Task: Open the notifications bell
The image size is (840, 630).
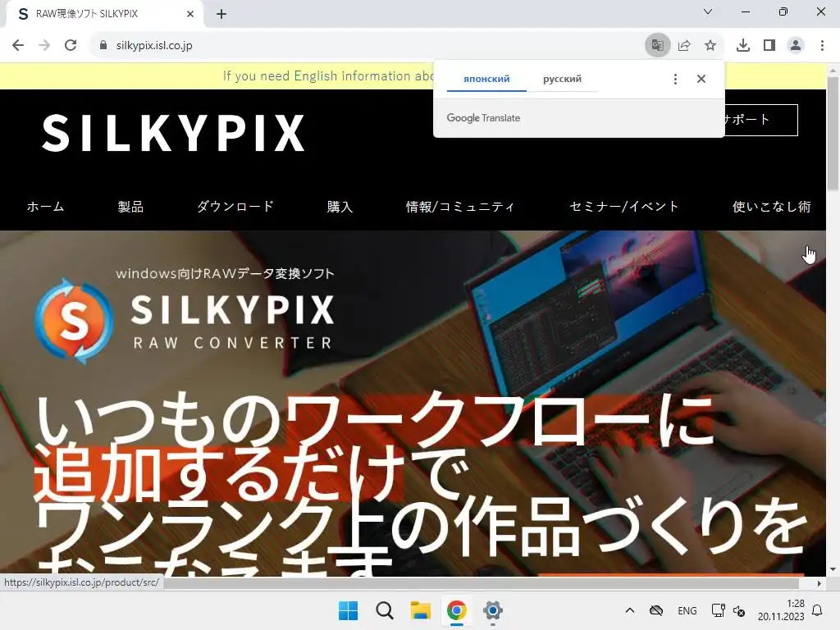Action: click(x=818, y=610)
